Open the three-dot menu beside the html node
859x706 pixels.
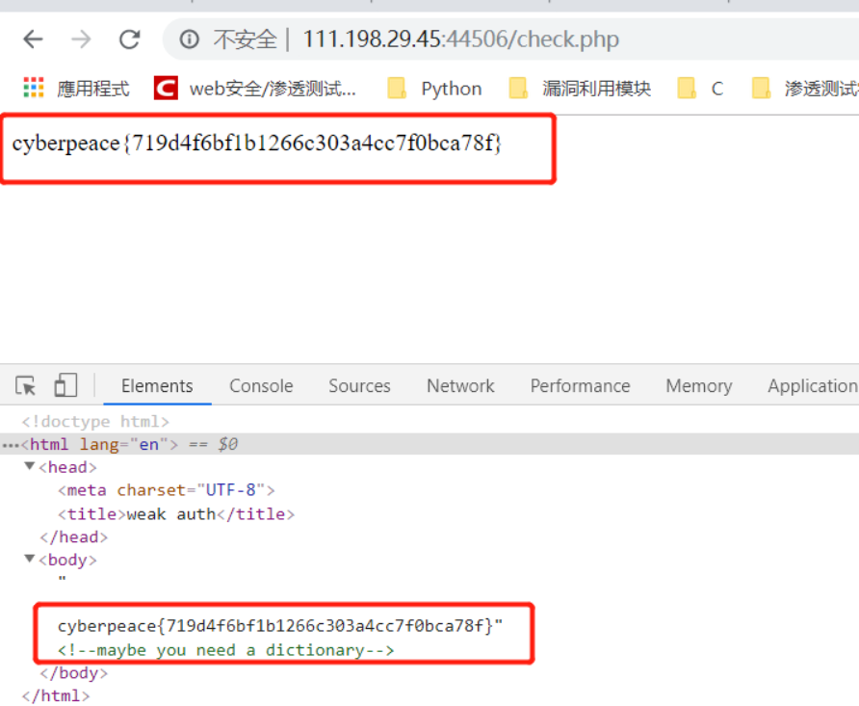(x=11, y=446)
